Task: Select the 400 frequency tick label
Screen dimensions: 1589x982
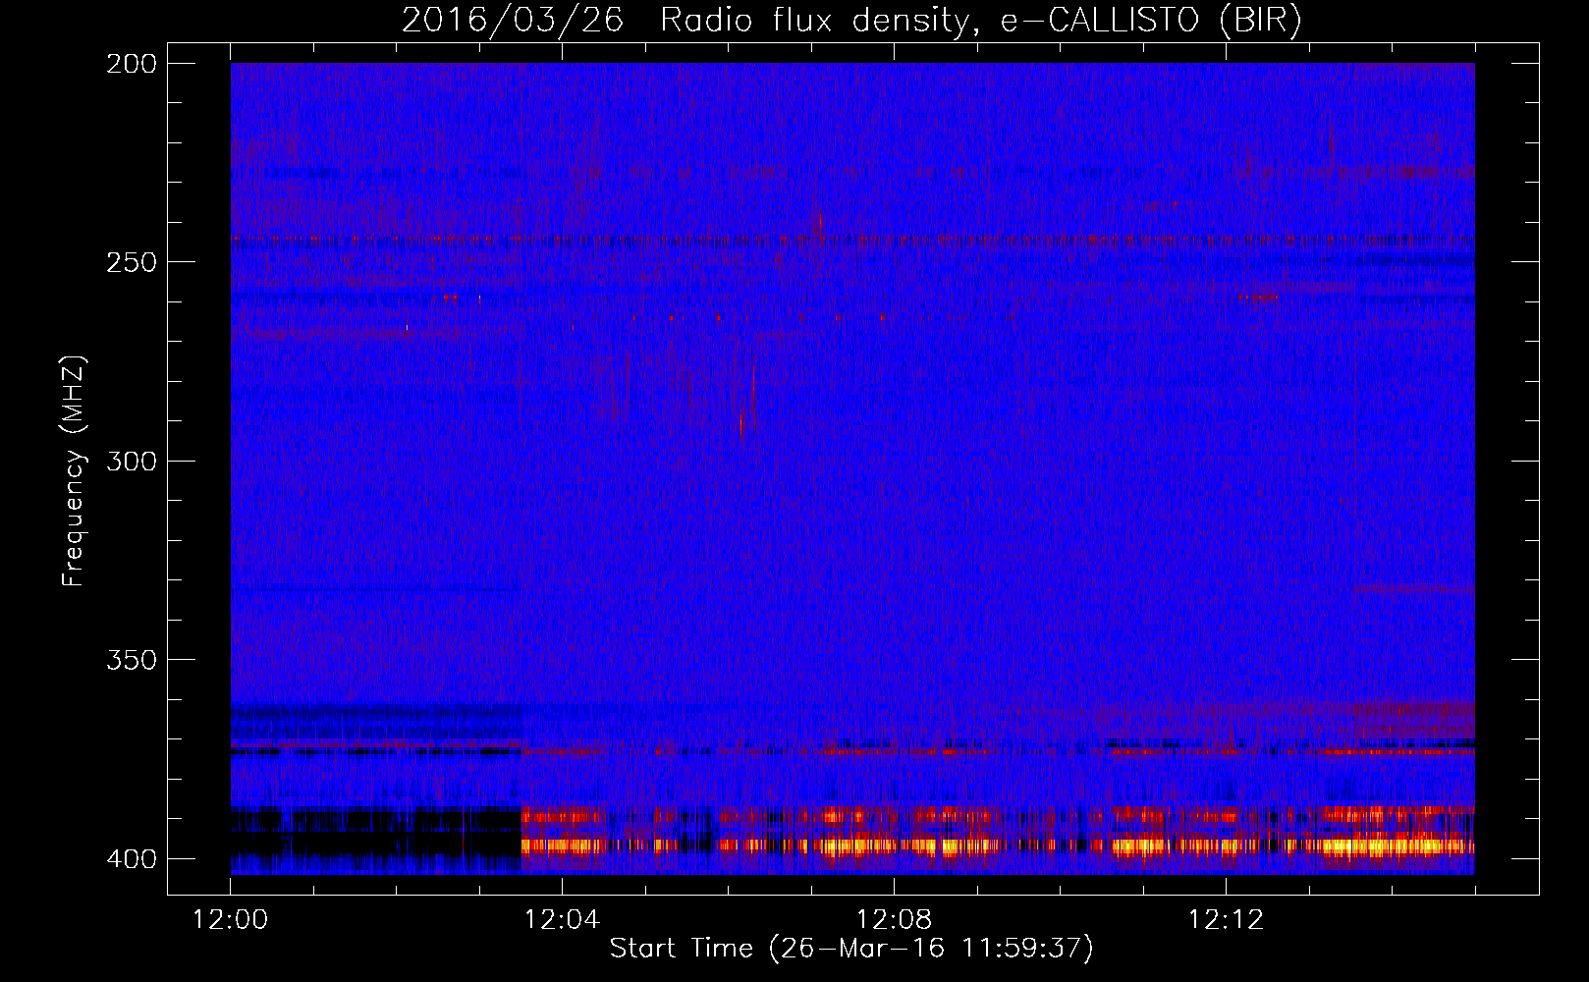Action: (131, 858)
